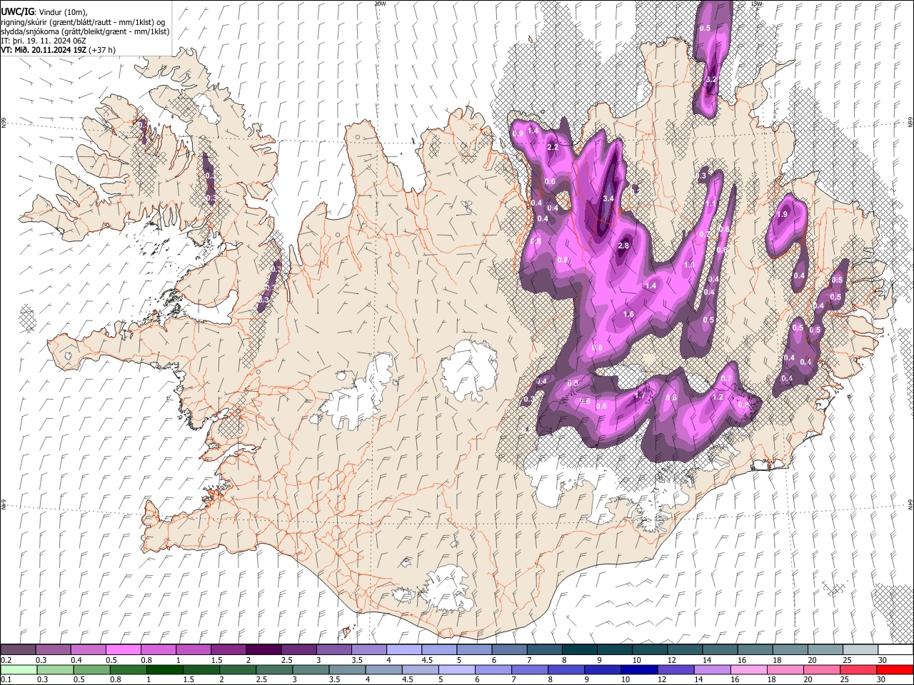
Task: Click the 1.1 precipitation value on the map
Action: 710,204
